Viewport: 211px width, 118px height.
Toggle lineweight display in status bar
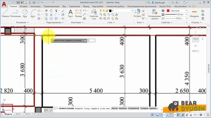coord(178,115)
